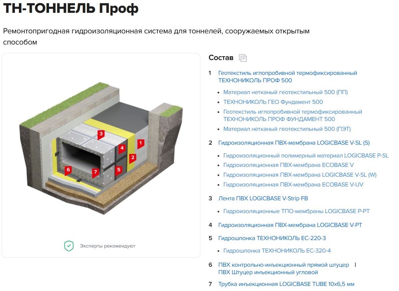The image size is (399, 291).
Task: Click the green shield experts badge icon
Action: [69, 246]
